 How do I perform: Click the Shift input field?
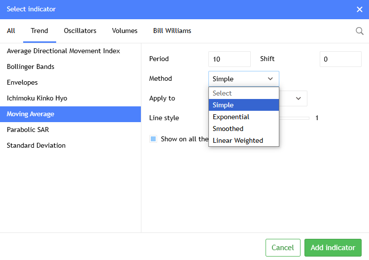[x=340, y=59]
